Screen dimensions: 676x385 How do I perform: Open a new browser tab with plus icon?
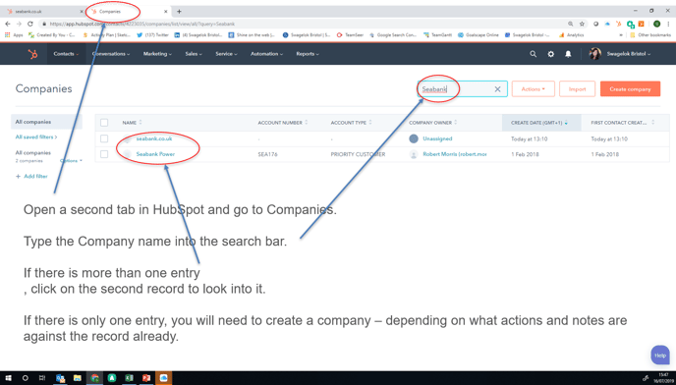180,12
